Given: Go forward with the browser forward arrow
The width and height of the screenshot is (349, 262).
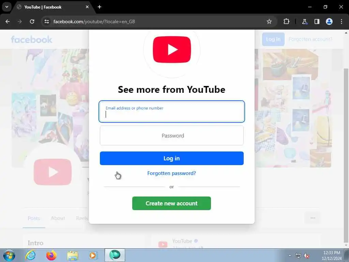Looking at the screenshot, I should [19, 21].
